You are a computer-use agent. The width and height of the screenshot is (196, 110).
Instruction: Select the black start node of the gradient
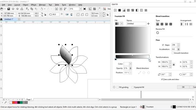tap(116, 59)
